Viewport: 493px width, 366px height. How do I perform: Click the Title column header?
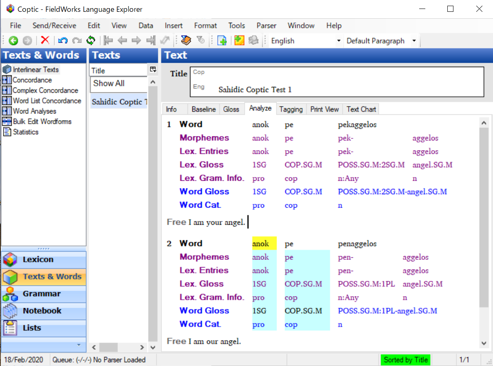(118, 70)
